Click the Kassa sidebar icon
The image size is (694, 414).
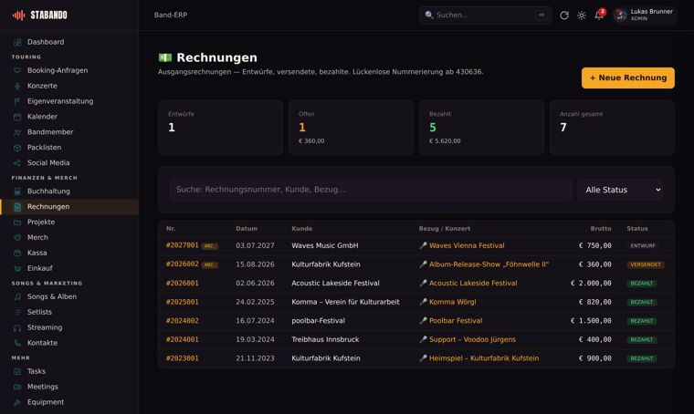click(x=17, y=254)
